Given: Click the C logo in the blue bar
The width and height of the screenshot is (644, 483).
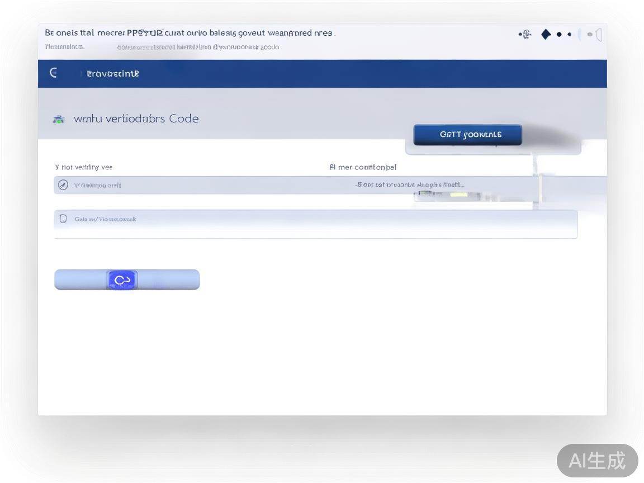Looking at the screenshot, I should click(x=54, y=73).
